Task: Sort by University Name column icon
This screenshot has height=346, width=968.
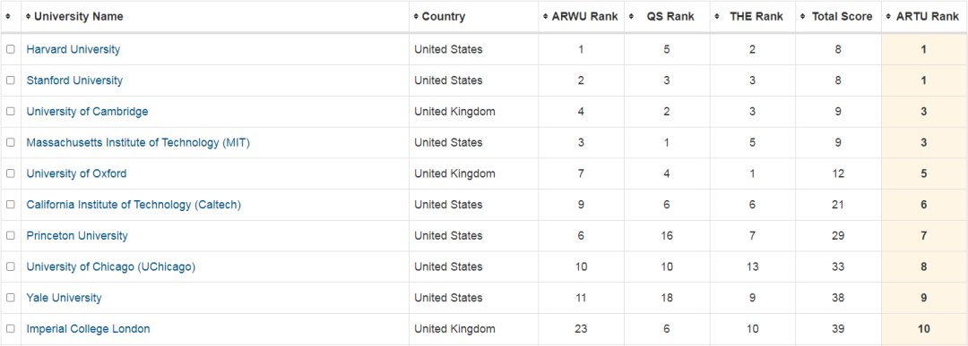Action: tap(29, 17)
